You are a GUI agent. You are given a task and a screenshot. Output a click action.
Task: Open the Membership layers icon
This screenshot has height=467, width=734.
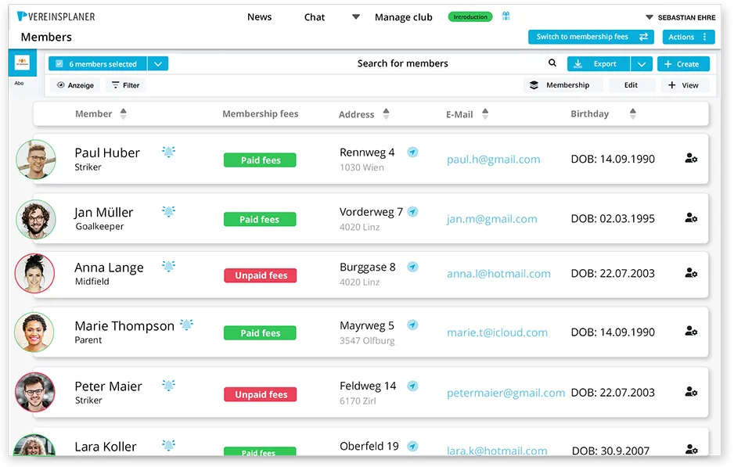[x=535, y=84]
